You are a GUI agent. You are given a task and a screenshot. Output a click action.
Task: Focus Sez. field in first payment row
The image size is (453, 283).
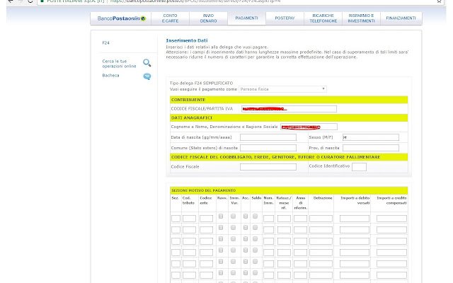pos(176,219)
